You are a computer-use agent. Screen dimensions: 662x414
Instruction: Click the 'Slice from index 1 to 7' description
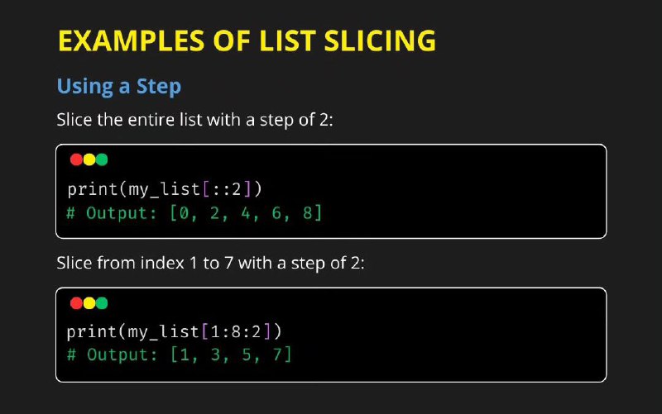point(210,263)
